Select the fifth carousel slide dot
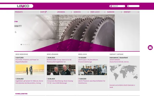 coord(29,45)
